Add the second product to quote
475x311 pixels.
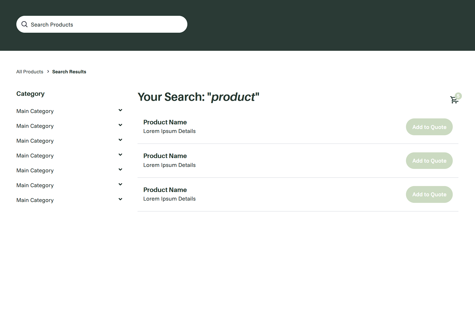[x=429, y=160]
